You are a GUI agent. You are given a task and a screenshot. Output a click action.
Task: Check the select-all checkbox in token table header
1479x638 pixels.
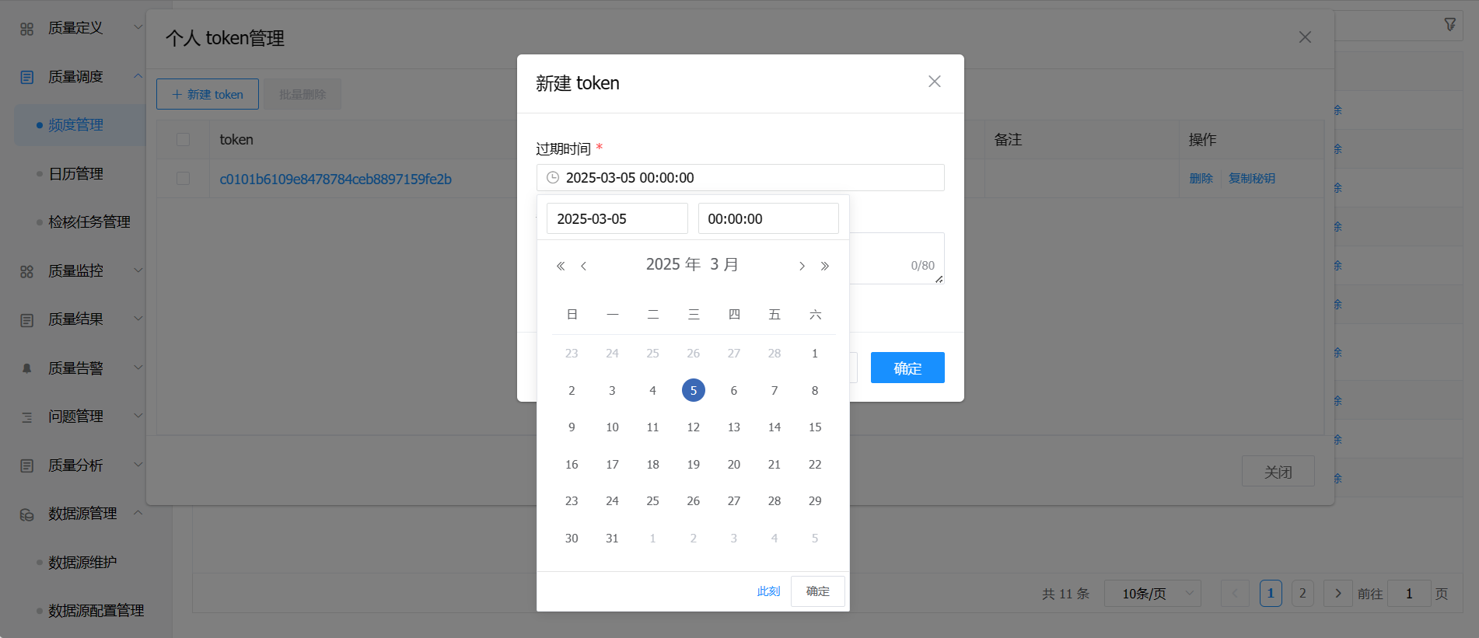(184, 140)
